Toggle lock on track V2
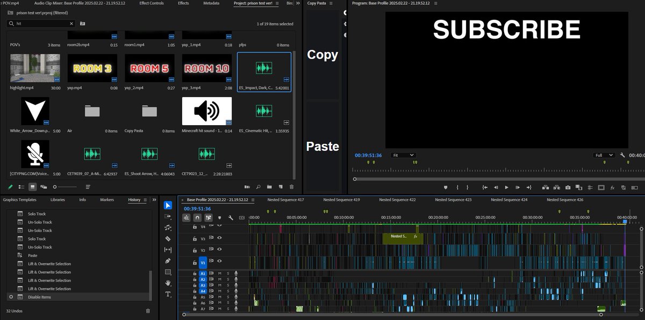645x320 pixels. [x=195, y=250]
